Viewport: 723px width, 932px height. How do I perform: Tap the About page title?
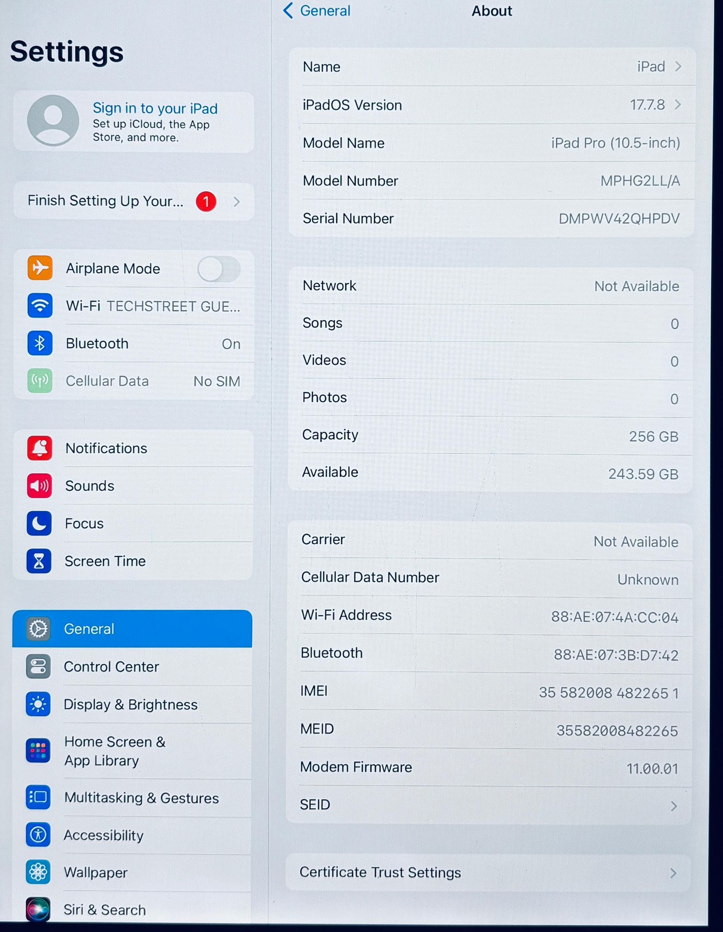(x=492, y=11)
